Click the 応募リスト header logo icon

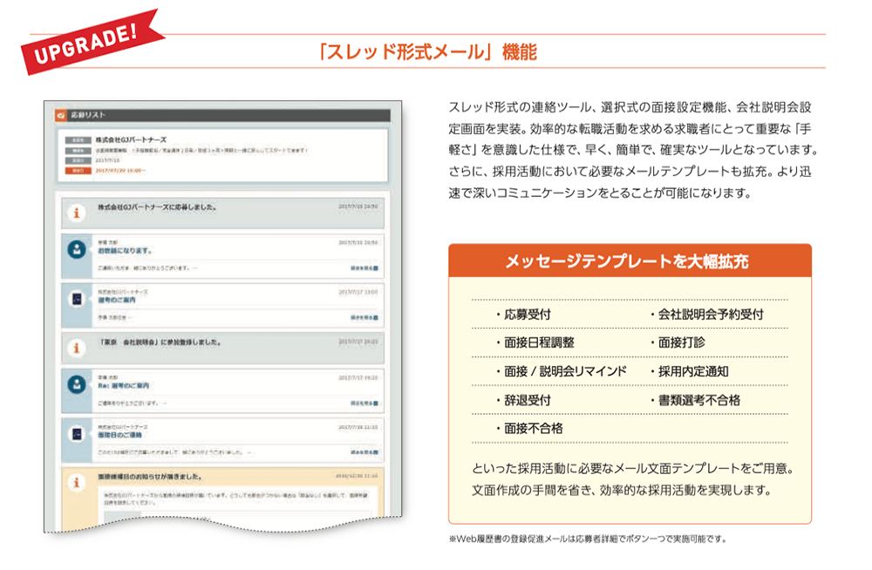coord(60,114)
